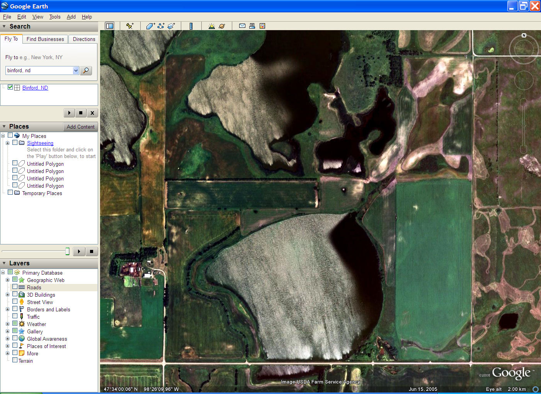Screen dimensions: 541x394
Task: Click the Add Placemark pushpin icon
Action: pyautogui.click(x=130, y=26)
